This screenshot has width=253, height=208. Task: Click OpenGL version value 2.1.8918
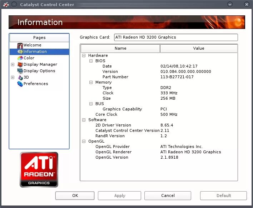coord(169,157)
